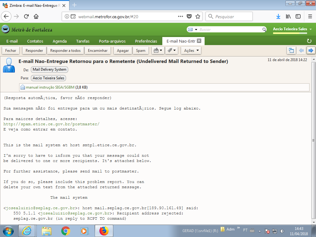
Task: Show site information icon in address bar
Action: click(x=67, y=17)
